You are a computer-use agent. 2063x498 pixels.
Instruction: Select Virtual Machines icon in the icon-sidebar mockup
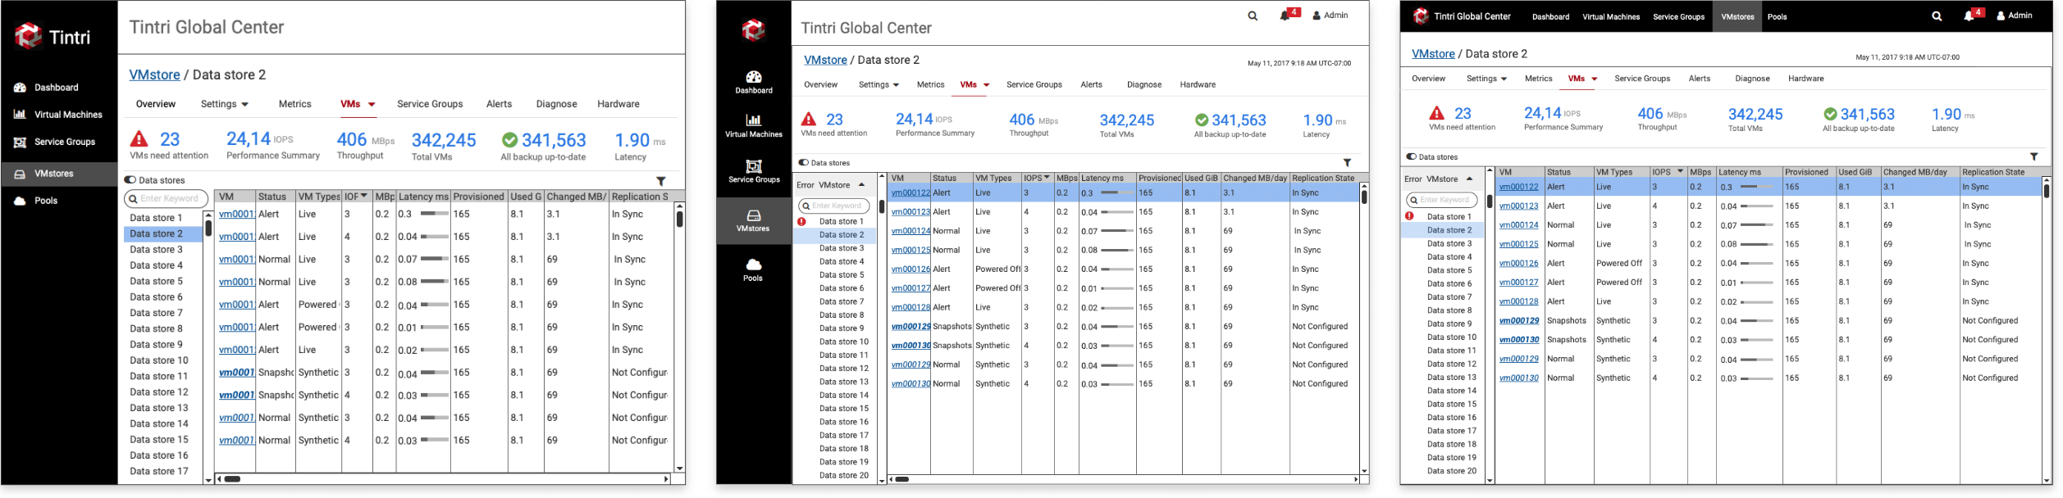tap(754, 120)
